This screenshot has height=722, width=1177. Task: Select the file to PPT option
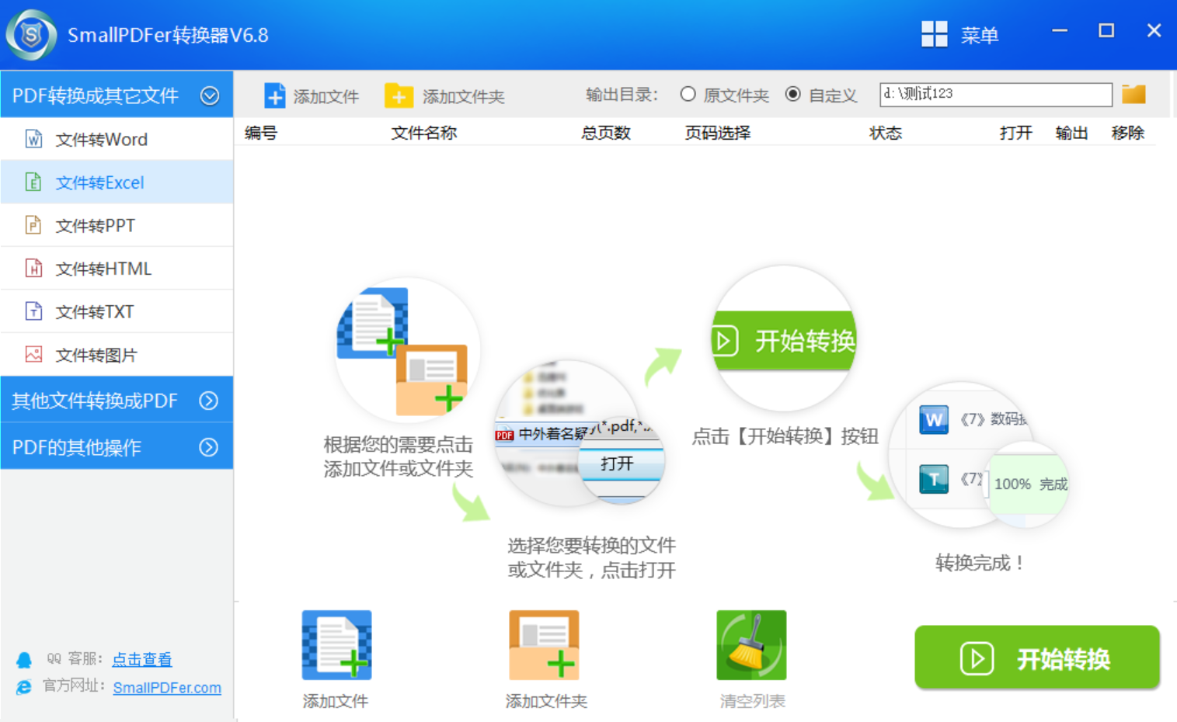click(x=95, y=226)
